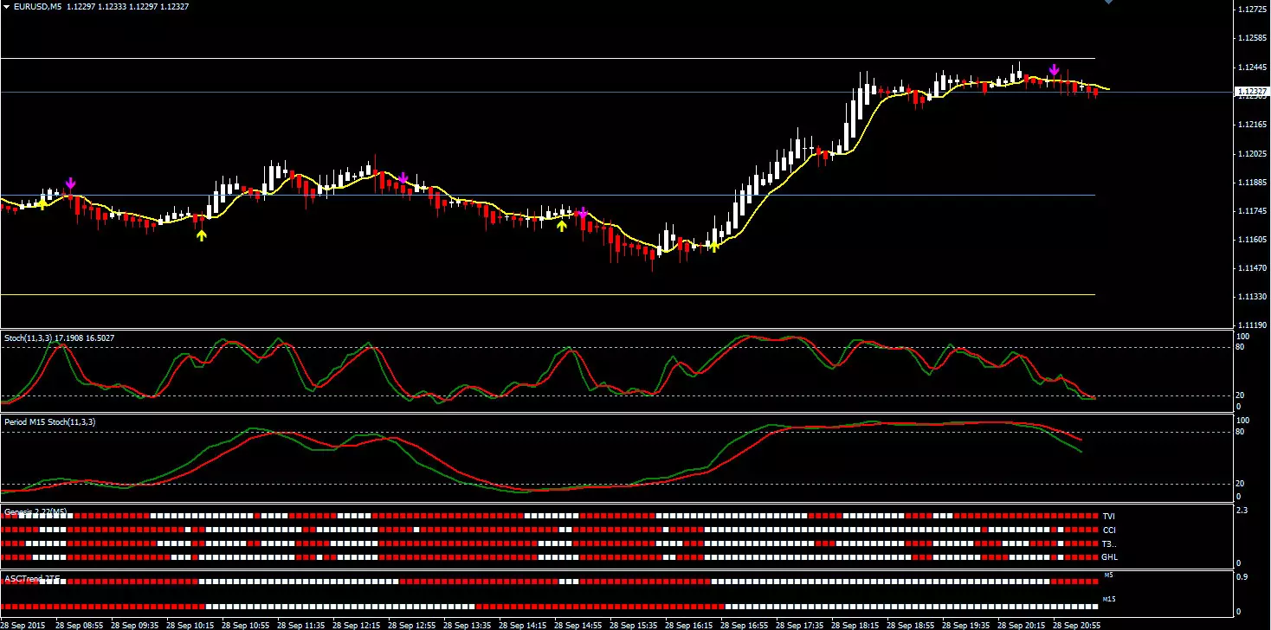Click the 28 Sep 12:55 time label

coord(412,624)
